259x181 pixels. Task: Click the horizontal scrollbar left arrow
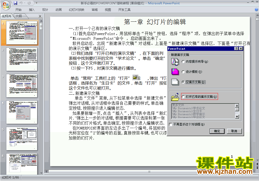[47, 172]
